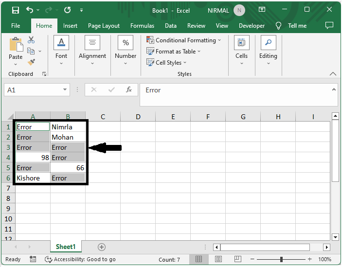The image size is (342, 267).
Task: Click the Save icon in title bar
Action: tap(16, 10)
